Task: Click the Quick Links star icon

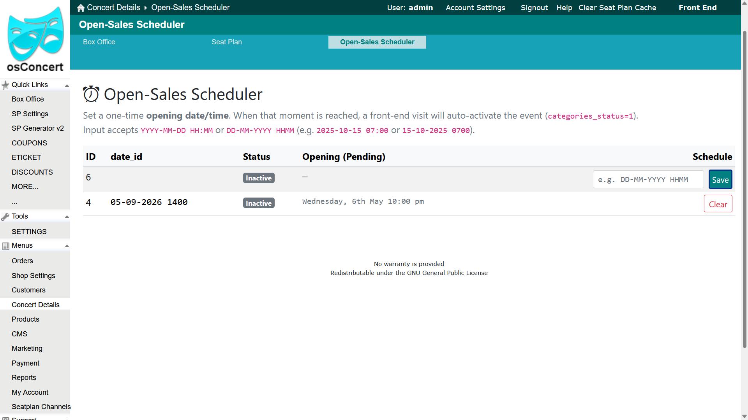Action: (x=5, y=85)
